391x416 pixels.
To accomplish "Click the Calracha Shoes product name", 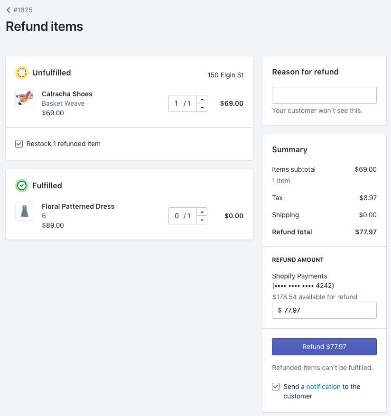I will (67, 94).
